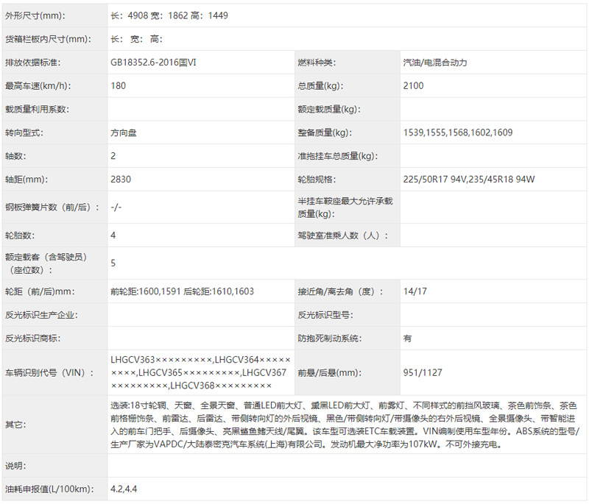
Task: Select approach/departure angle value 14/17
Action: (x=415, y=291)
